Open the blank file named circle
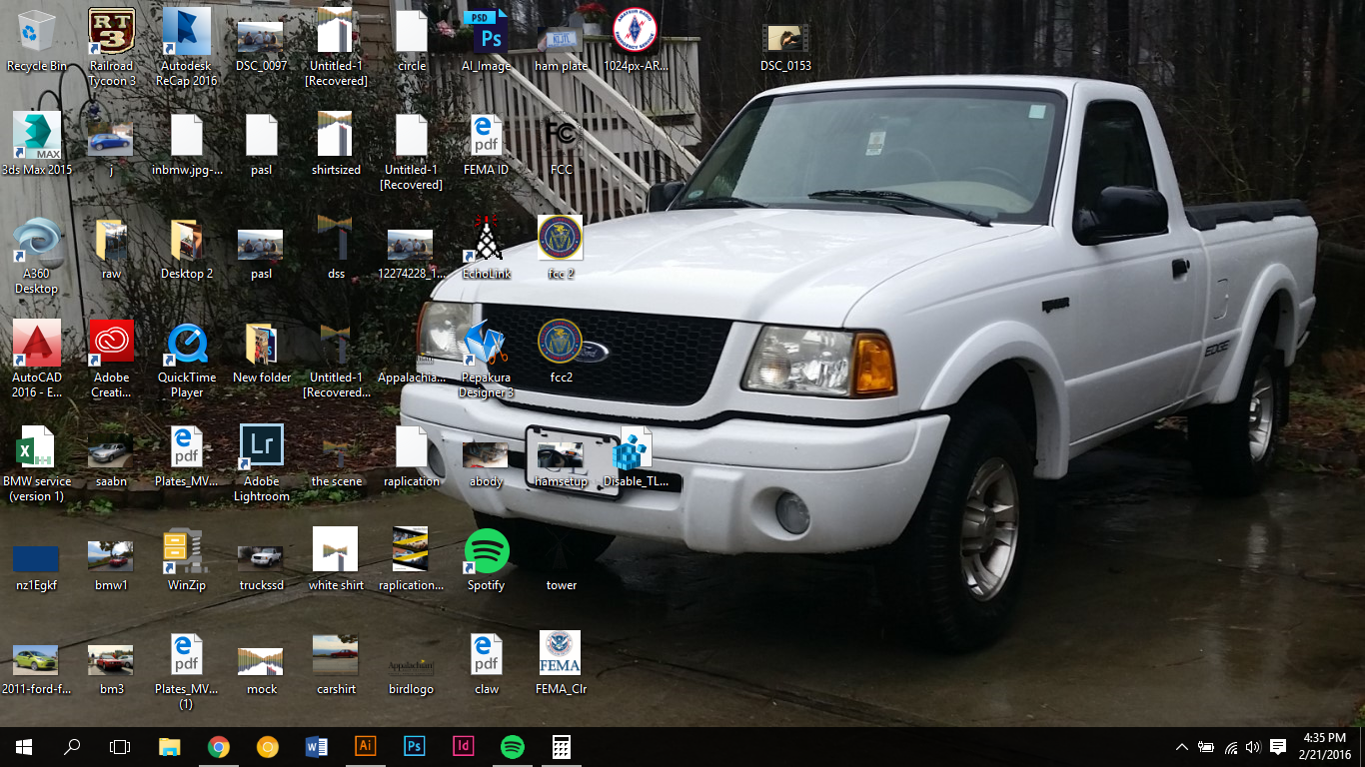The height and width of the screenshot is (767, 1365). click(412, 42)
